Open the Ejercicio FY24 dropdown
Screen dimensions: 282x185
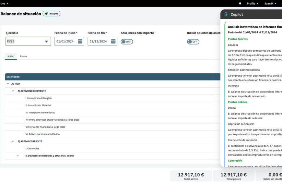tap(46, 42)
